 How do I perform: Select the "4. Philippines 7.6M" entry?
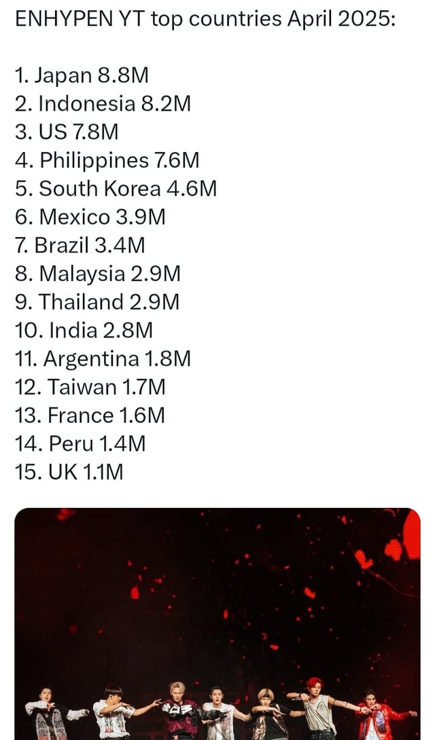point(107,160)
